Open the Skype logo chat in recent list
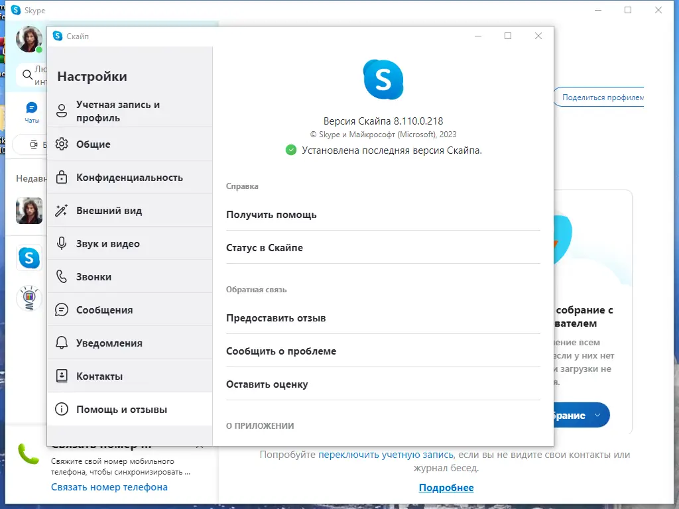 pos(29,258)
